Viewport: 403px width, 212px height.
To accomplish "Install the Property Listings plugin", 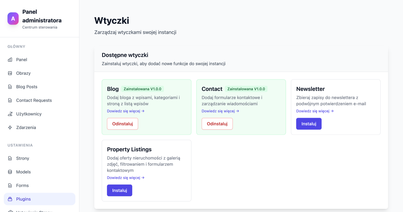I will click(120, 190).
